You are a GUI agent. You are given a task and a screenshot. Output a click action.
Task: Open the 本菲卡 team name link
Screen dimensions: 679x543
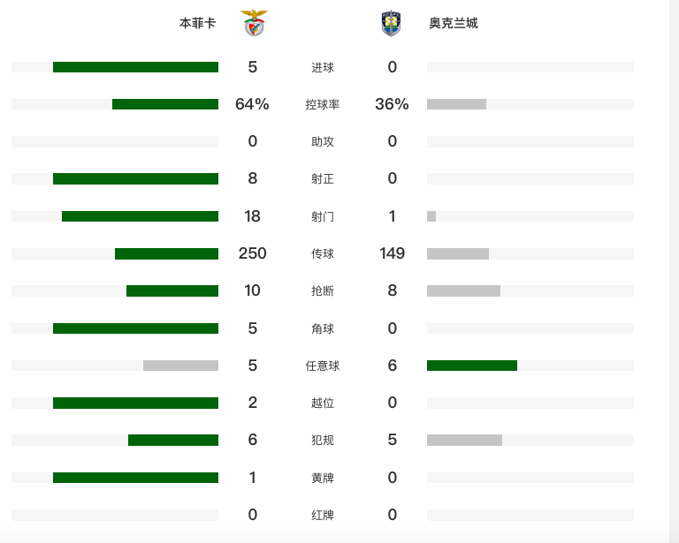pos(197,23)
